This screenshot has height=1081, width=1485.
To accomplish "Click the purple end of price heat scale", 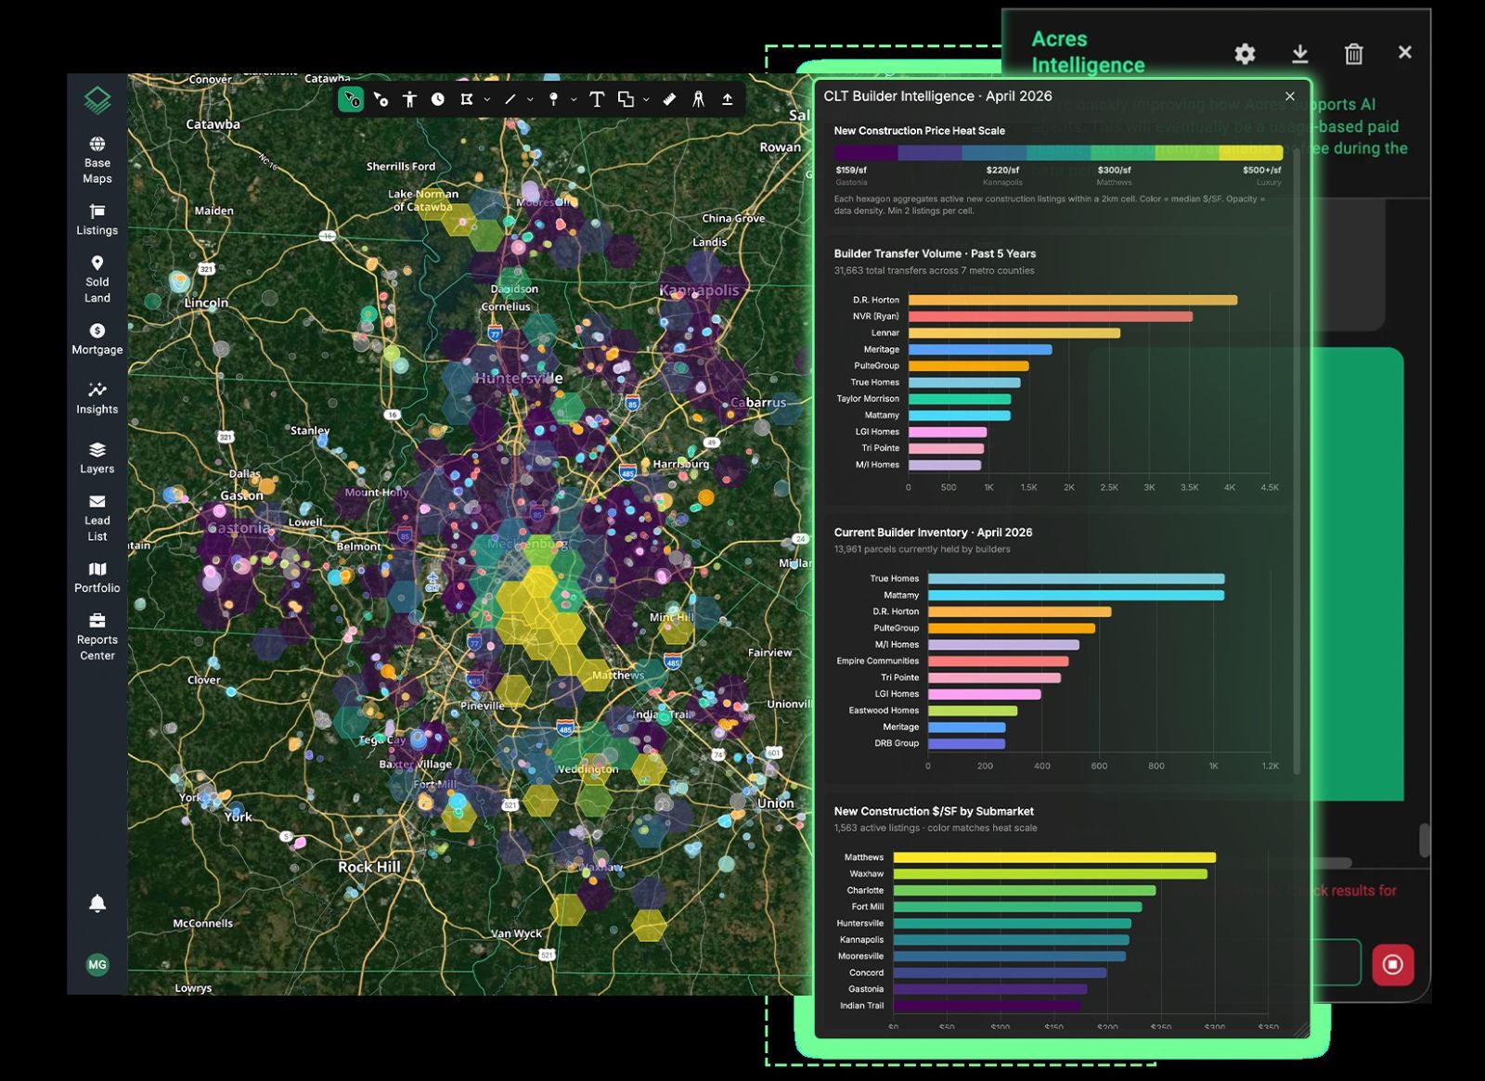I will click(865, 153).
